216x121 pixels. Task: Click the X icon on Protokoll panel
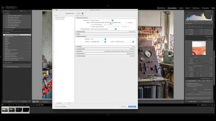pos(30,33)
